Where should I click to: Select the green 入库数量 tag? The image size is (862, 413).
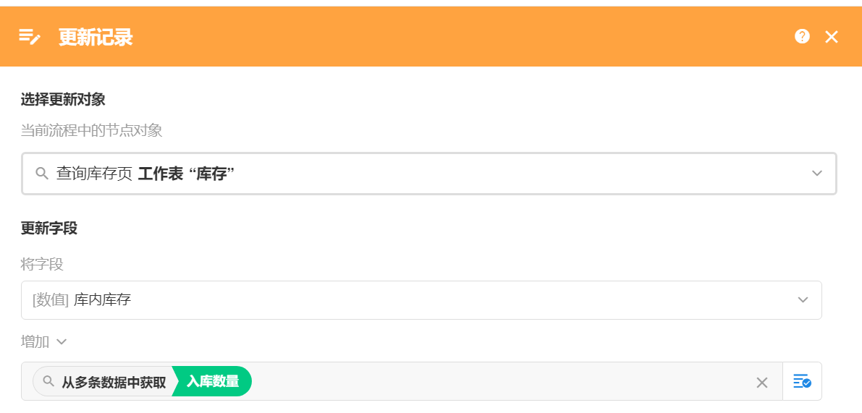click(x=213, y=381)
